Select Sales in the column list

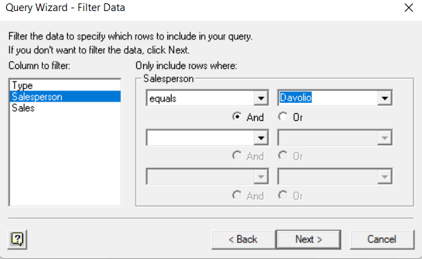pos(65,108)
